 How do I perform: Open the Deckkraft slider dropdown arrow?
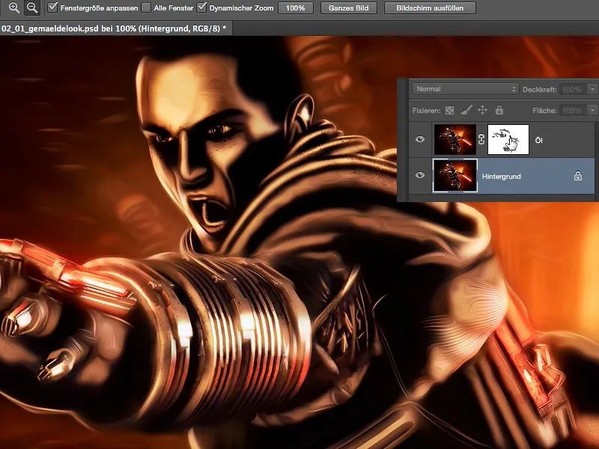click(x=592, y=89)
